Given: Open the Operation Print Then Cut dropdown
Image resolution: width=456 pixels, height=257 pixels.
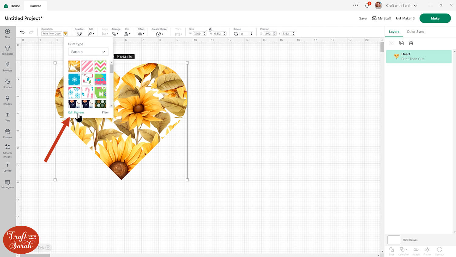Looking at the screenshot, I should 52,33.
